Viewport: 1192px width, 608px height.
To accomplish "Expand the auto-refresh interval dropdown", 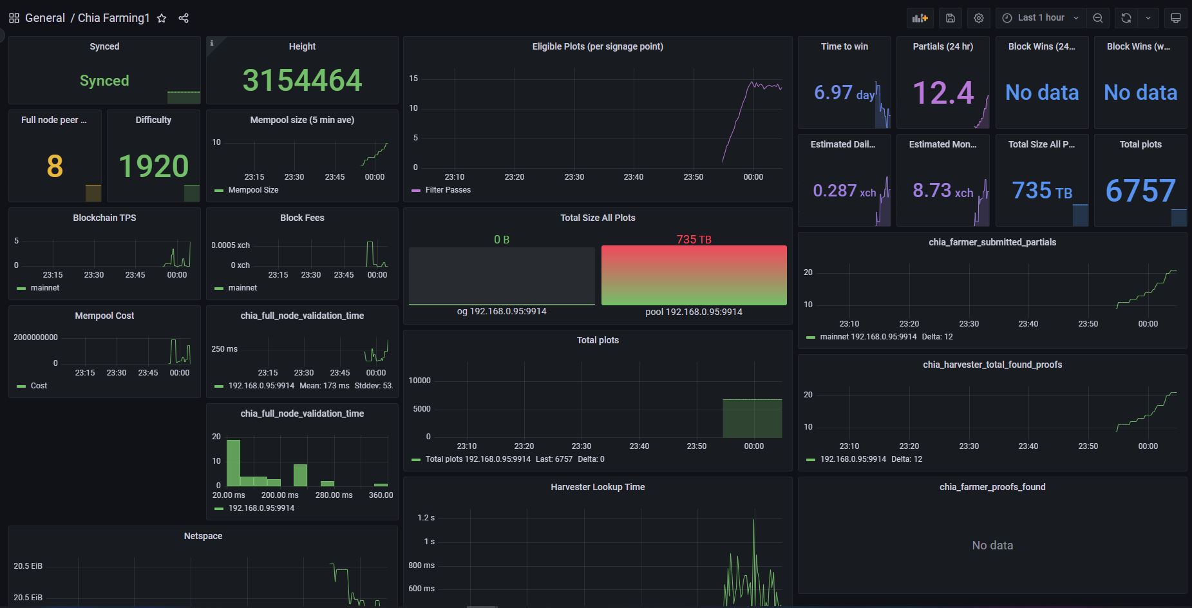I will 1148,18.
